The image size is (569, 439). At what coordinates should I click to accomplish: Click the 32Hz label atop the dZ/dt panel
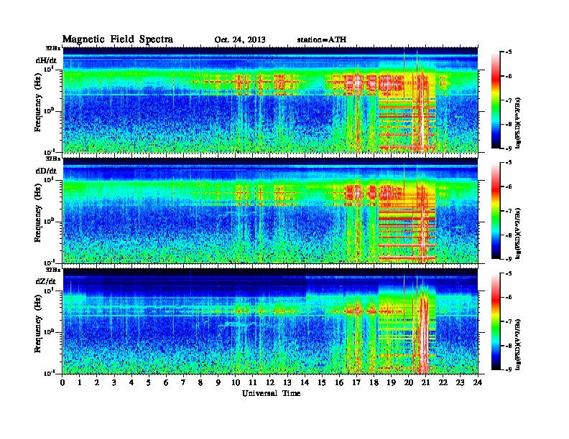52,270
